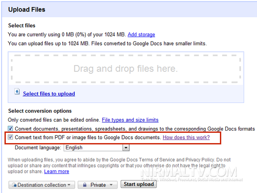This screenshot has width=257, height=193.
Task: Click the How does this work link
Action: (186, 137)
